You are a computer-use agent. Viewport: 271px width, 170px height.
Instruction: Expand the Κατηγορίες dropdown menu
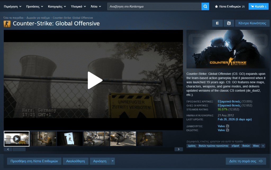57,6
